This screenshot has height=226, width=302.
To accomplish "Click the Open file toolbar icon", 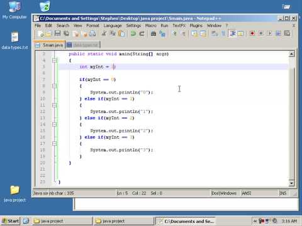I will point(48,33).
